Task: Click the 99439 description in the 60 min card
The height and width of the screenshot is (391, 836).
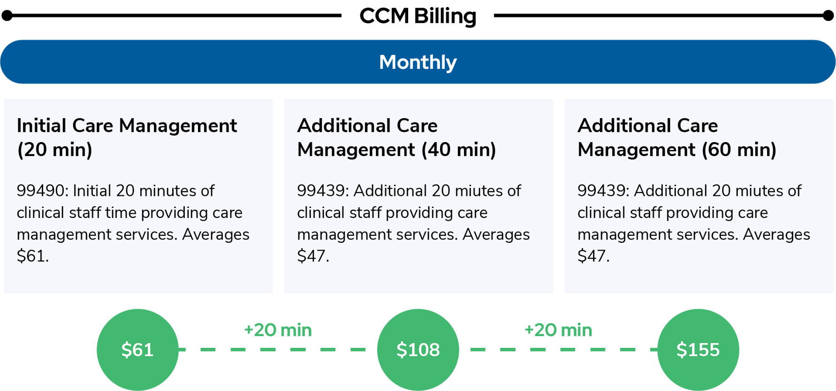Action: pyautogui.click(x=693, y=212)
